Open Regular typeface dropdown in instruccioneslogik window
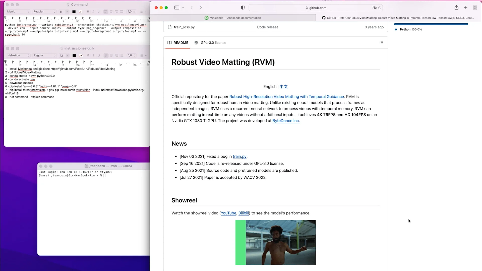This screenshot has width=482, height=271. tap(44, 55)
